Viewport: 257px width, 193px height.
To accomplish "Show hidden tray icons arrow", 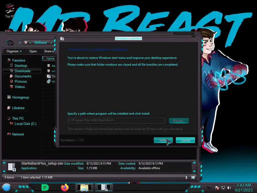I will tap(209, 188).
